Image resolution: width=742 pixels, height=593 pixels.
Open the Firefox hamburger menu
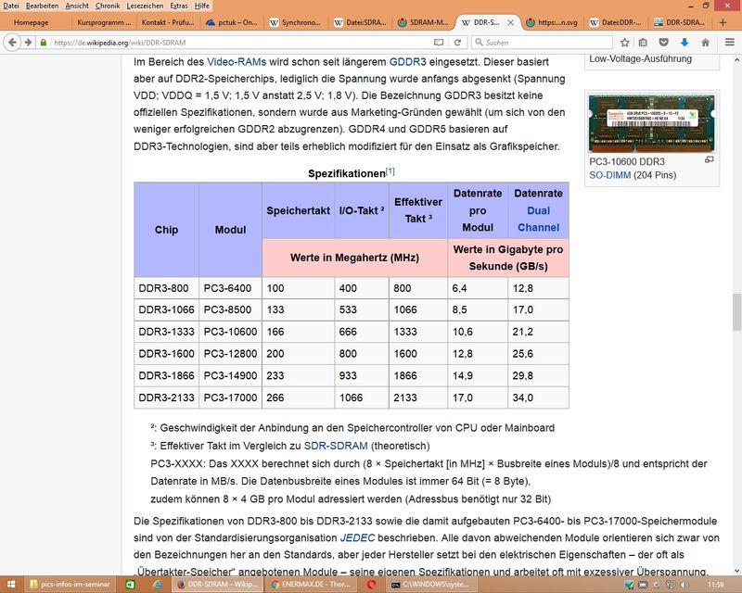coord(728,43)
